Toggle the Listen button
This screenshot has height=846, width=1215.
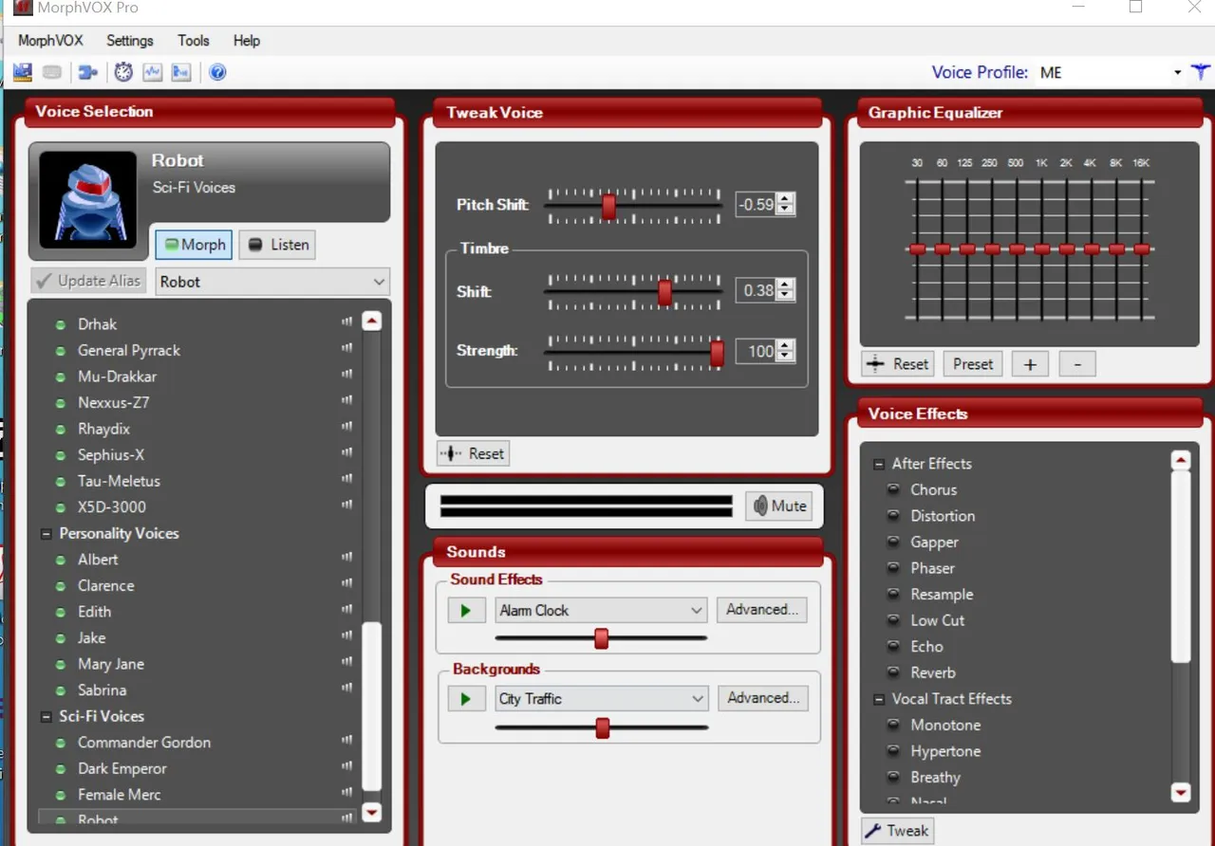point(277,245)
